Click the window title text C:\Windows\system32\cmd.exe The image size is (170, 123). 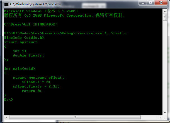(35, 4)
